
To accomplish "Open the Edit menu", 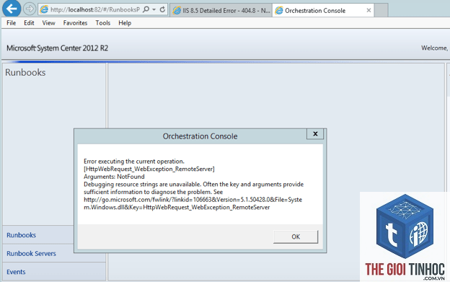I will (29, 23).
